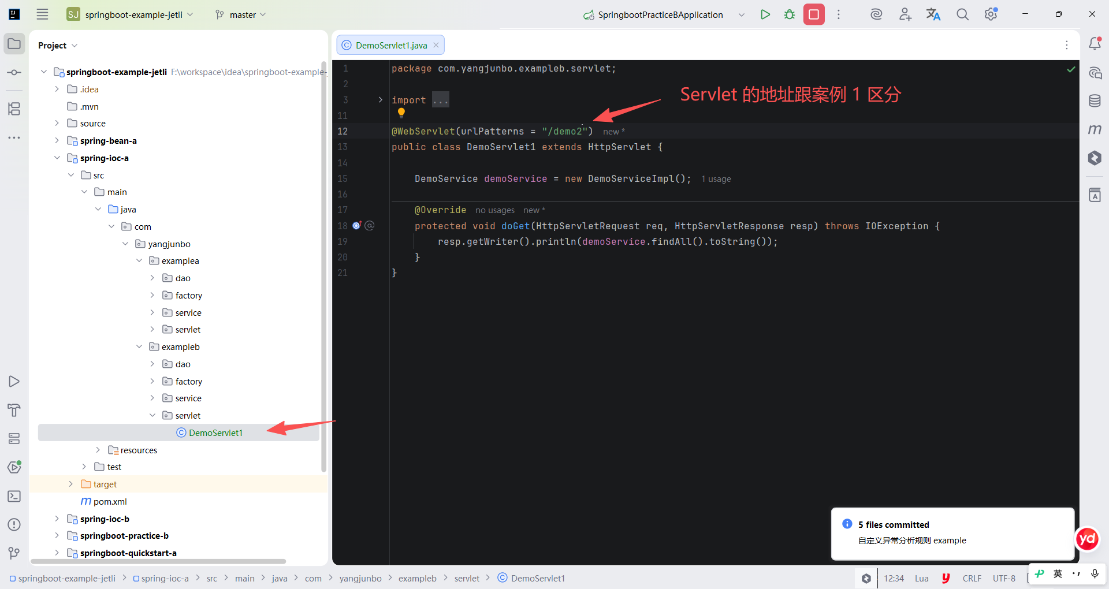The image size is (1109, 589).
Task: Open the Project tool window icon
Action: click(x=14, y=44)
